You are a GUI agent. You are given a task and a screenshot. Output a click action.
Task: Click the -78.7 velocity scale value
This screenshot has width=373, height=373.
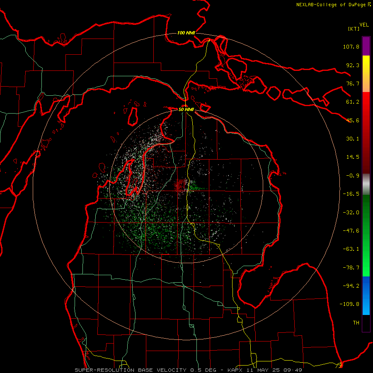351,268
